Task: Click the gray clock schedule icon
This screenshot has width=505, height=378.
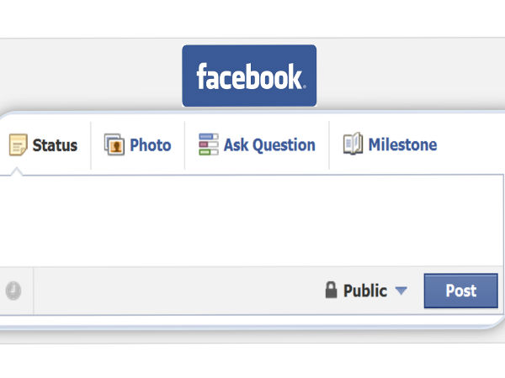Action: pos(13,291)
